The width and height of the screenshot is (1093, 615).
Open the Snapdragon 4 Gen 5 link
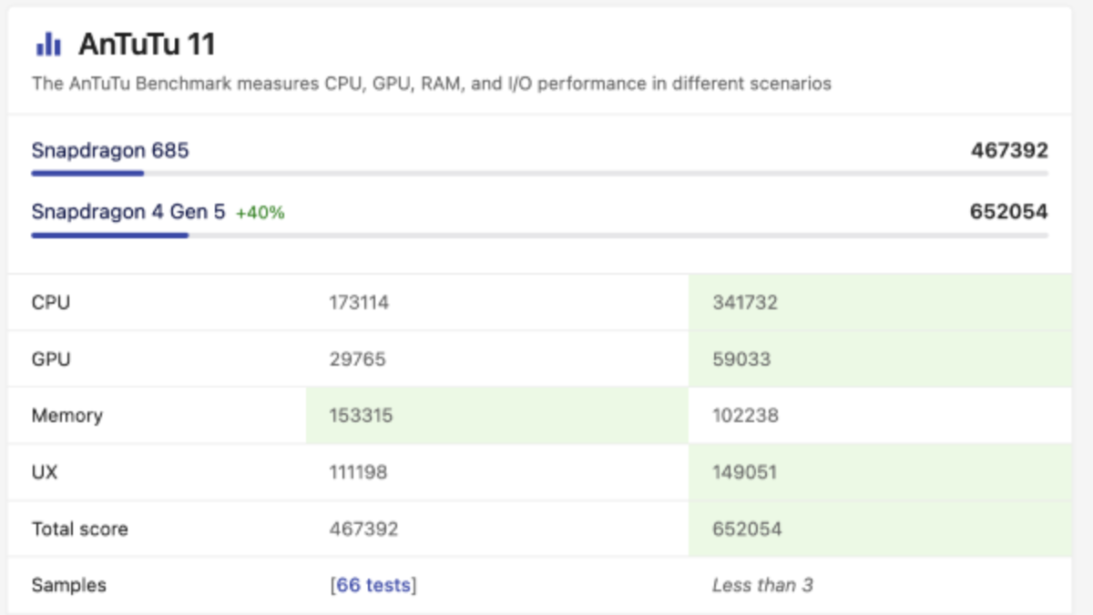(x=128, y=212)
